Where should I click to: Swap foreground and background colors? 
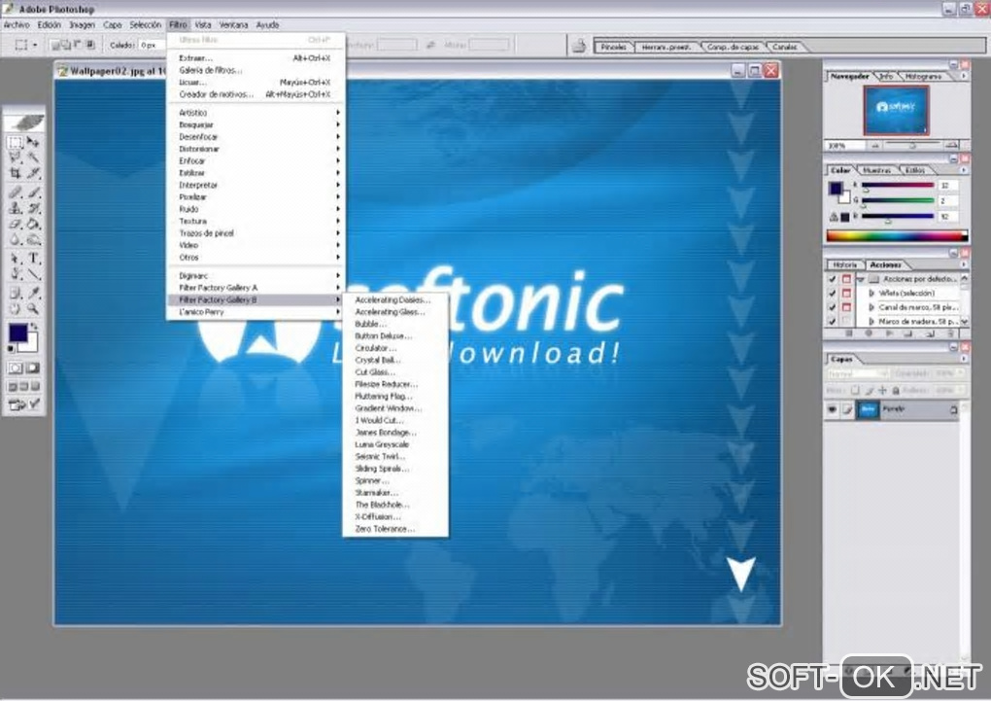tap(34, 327)
